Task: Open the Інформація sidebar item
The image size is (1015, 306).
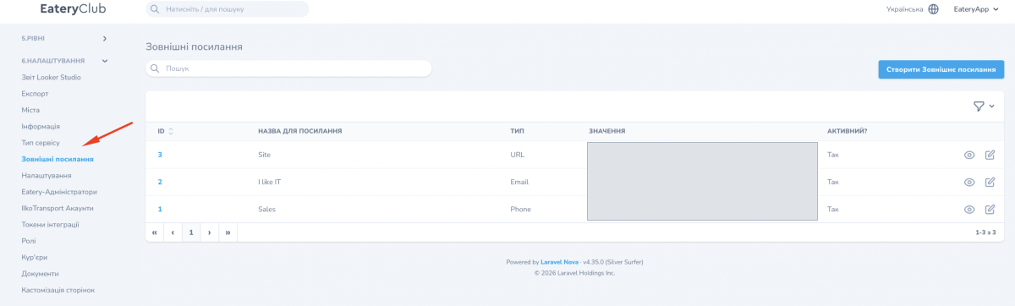Action: (x=41, y=126)
